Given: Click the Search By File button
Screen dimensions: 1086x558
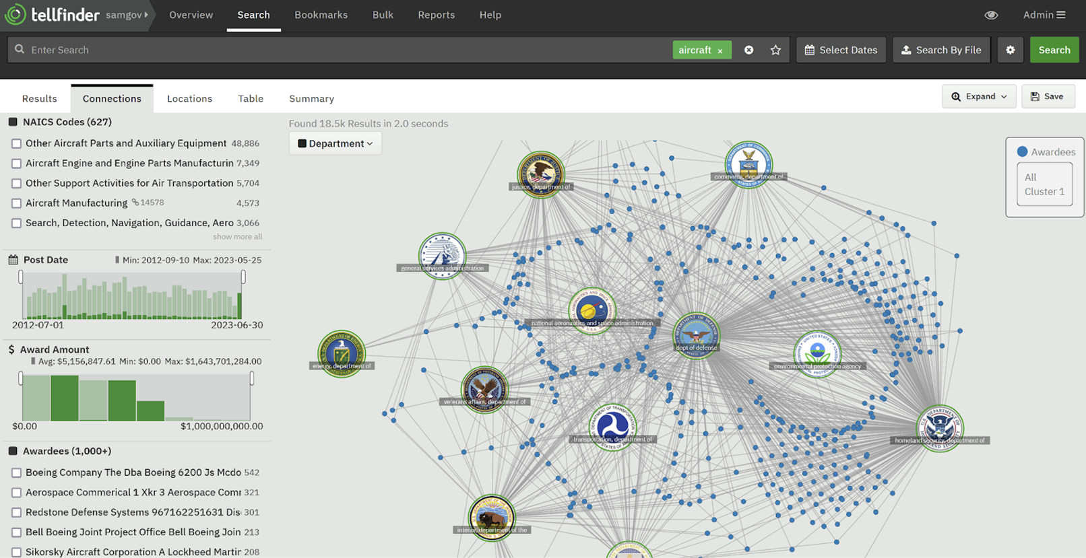Looking at the screenshot, I should [941, 50].
